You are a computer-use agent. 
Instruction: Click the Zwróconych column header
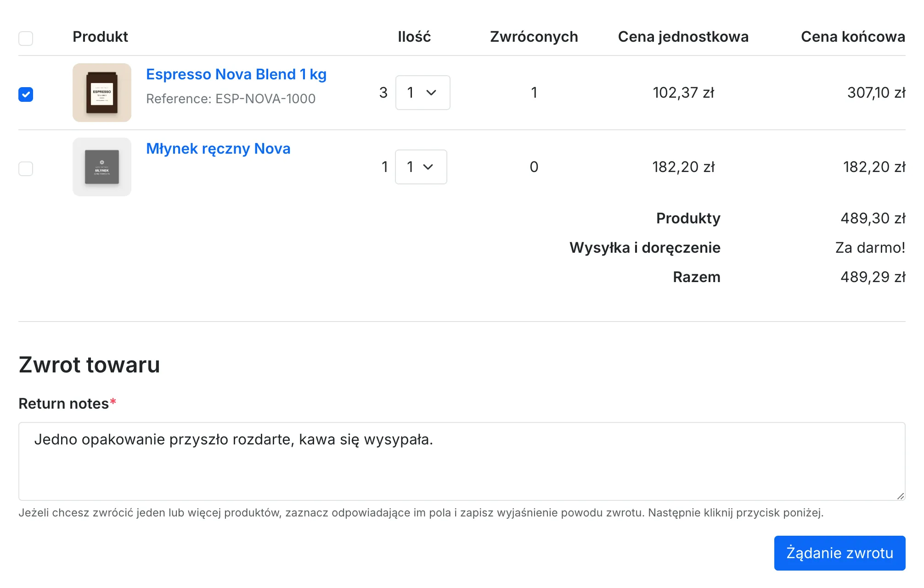point(534,37)
